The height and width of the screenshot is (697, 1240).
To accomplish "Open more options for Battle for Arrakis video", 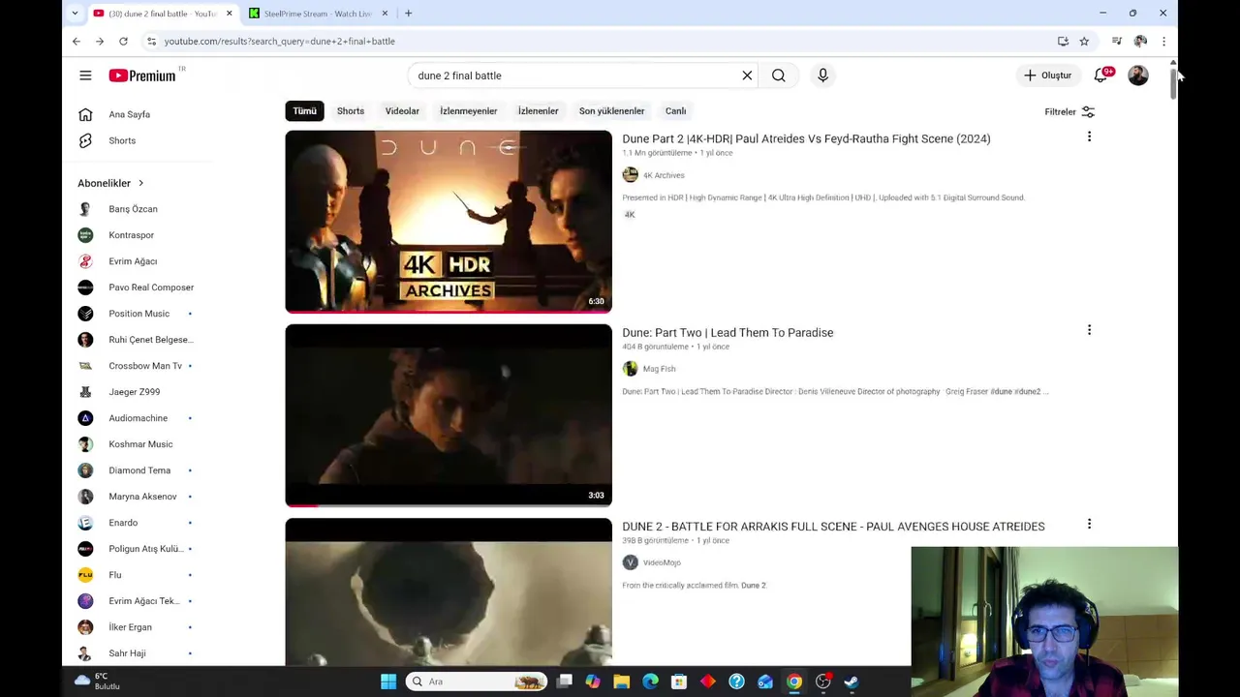I will click(1089, 525).
